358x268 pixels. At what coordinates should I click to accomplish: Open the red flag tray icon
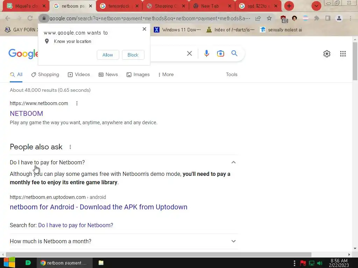(x=303, y=263)
